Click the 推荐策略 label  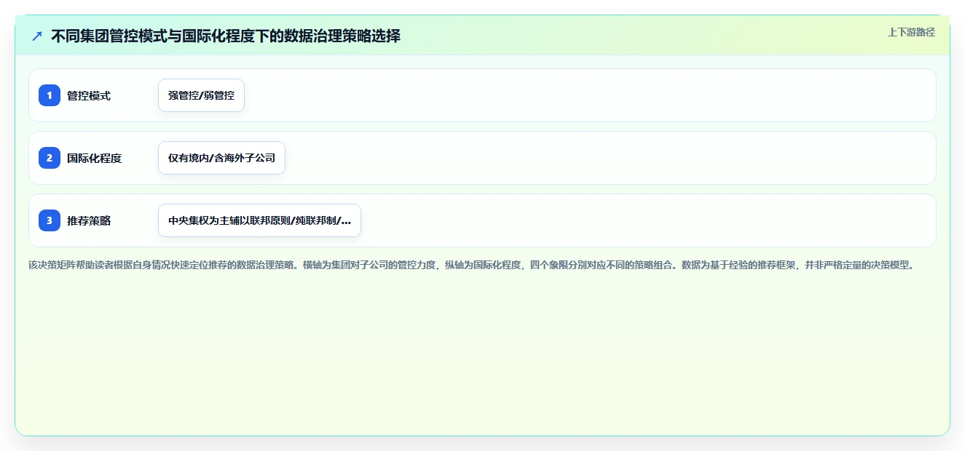(89, 220)
